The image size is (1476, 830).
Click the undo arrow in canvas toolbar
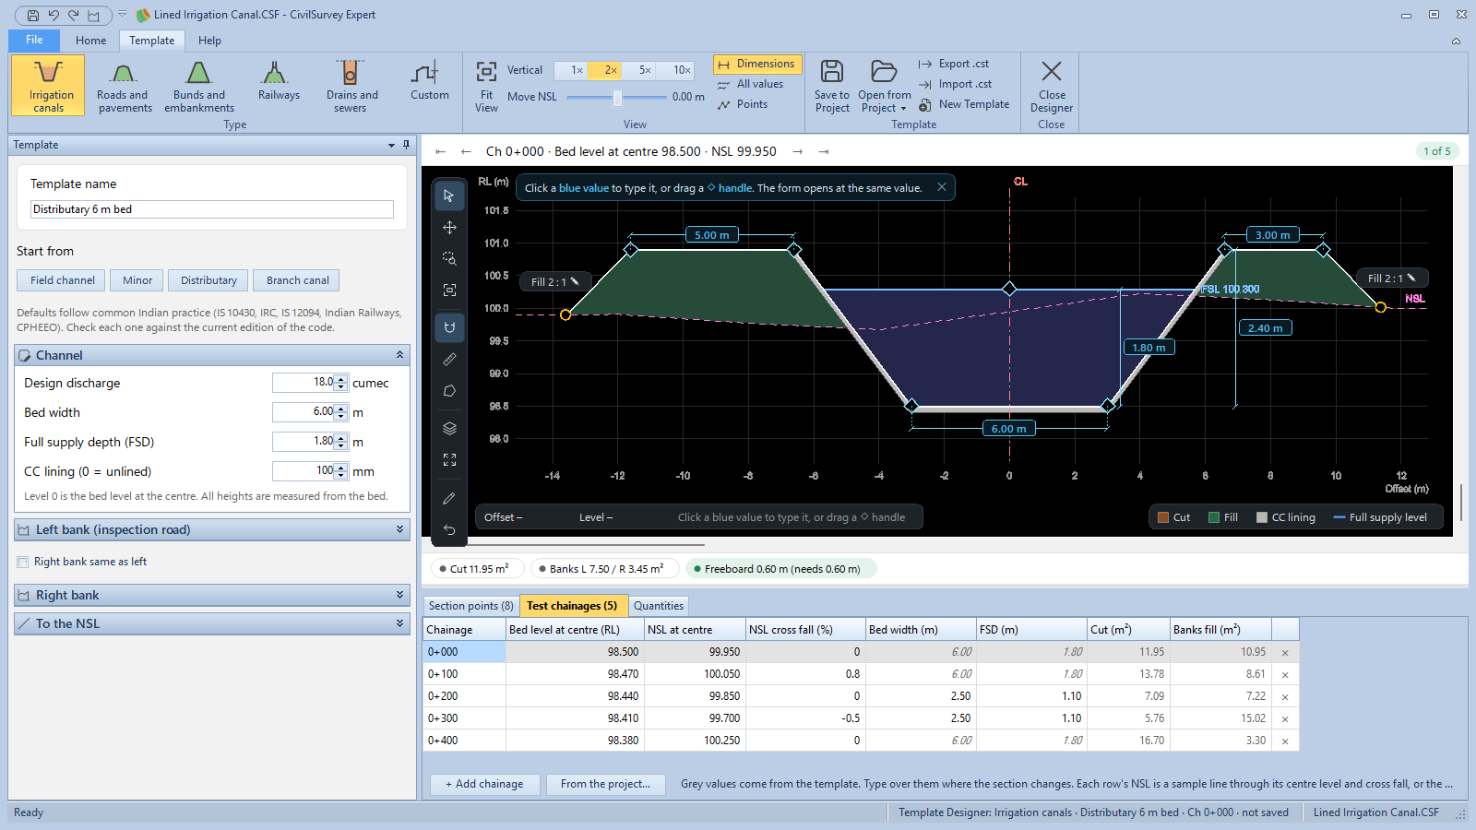coord(449,529)
